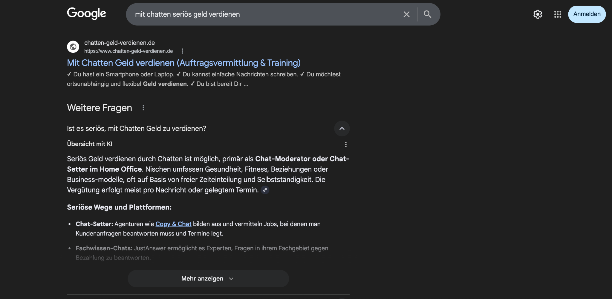Click the site name chatten-geld-verdienen.de
Image resolution: width=612 pixels, height=299 pixels.
click(120, 43)
